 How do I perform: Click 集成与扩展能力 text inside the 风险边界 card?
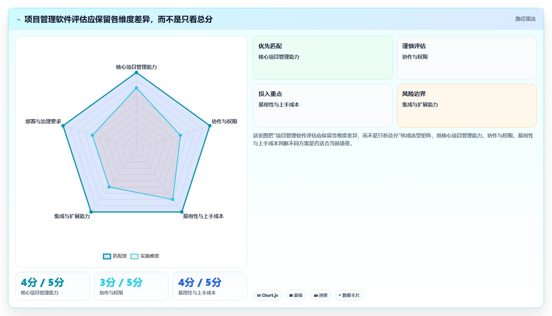tap(420, 105)
